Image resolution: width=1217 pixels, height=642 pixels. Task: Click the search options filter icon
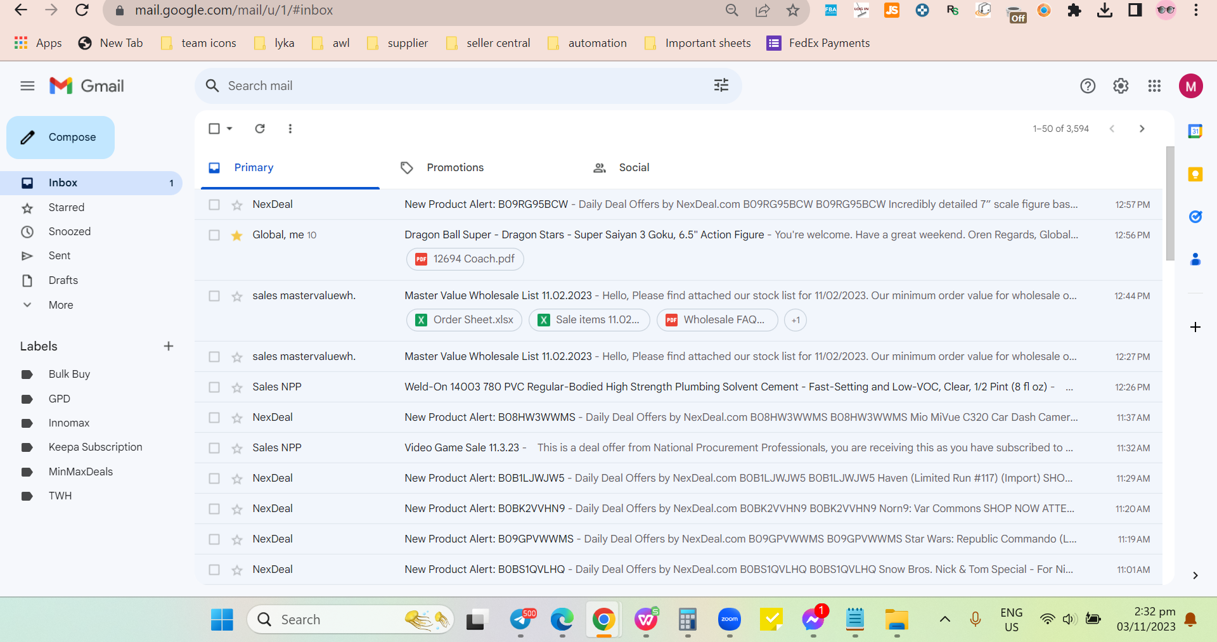coord(721,86)
